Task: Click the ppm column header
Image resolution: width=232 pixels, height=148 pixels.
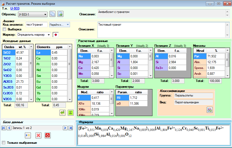Action: pos(59,47)
